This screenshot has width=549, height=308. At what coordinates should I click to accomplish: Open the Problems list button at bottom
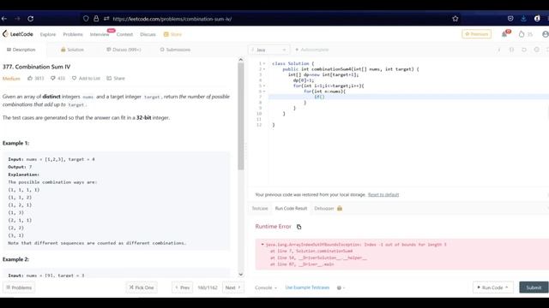19,287
